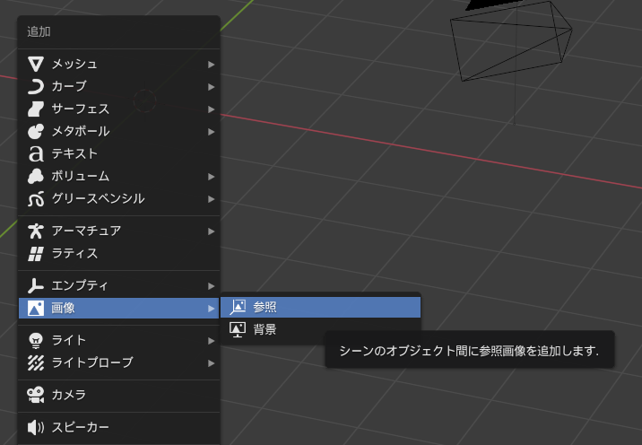Open the メタボール menu entry
The image size is (642, 445).
point(118,132)
